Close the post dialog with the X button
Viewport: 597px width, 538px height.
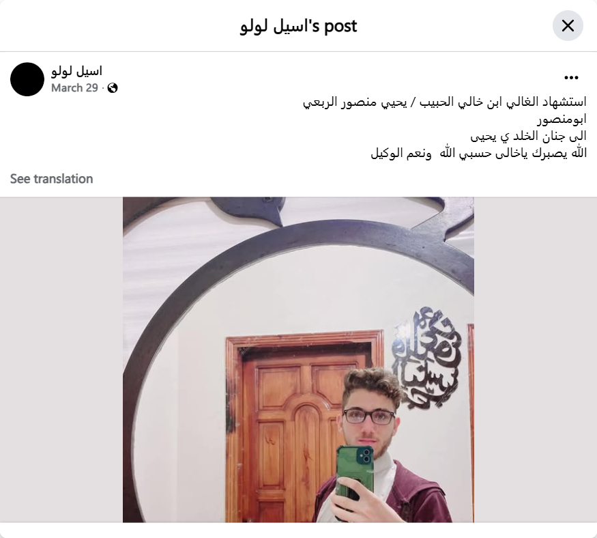568,26
